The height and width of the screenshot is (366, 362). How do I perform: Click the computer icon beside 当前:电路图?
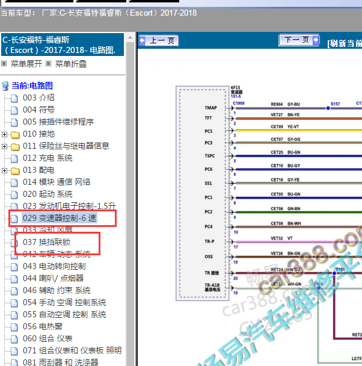(5, 86)
